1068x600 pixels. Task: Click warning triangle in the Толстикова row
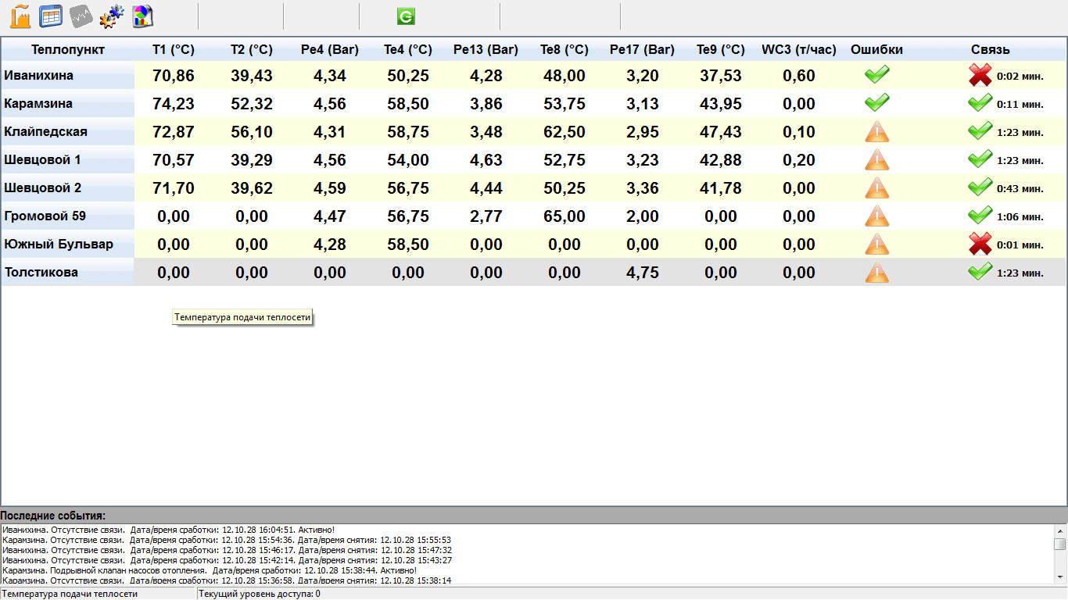876,273
